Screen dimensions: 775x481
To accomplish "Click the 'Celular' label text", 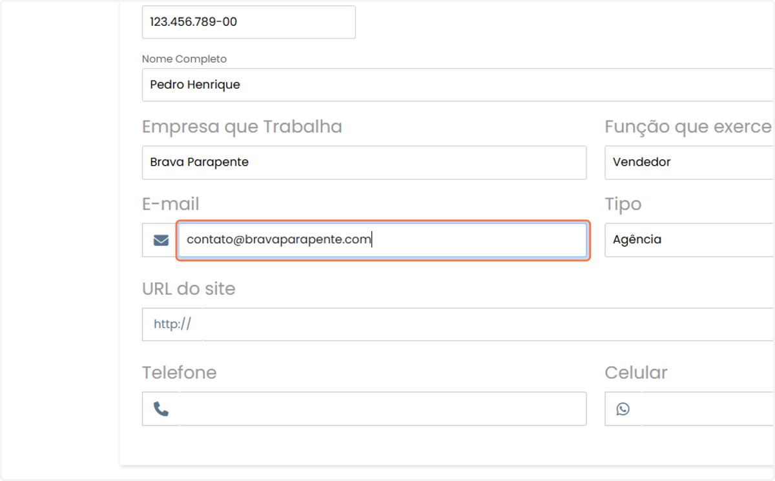I will [x=636, y=373].
